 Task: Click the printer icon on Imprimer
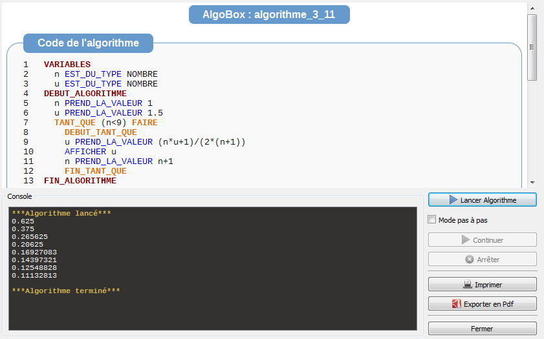(x=468, y=285)
